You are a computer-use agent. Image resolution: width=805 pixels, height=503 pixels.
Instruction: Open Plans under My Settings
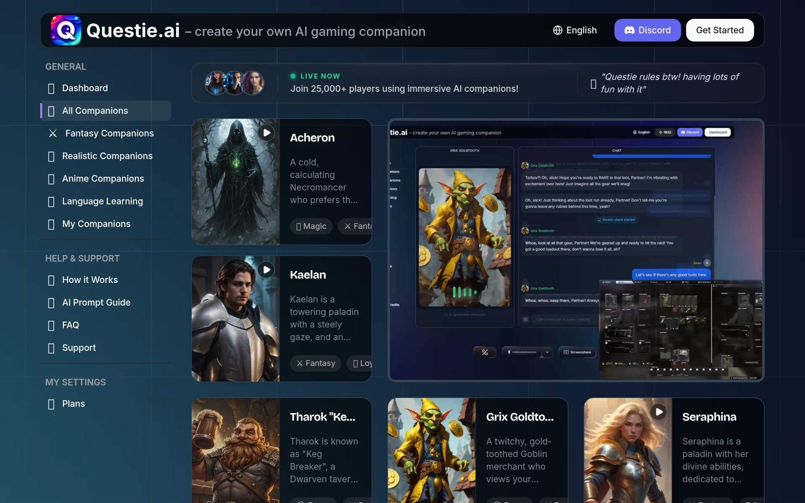click(x=106, y=404)
